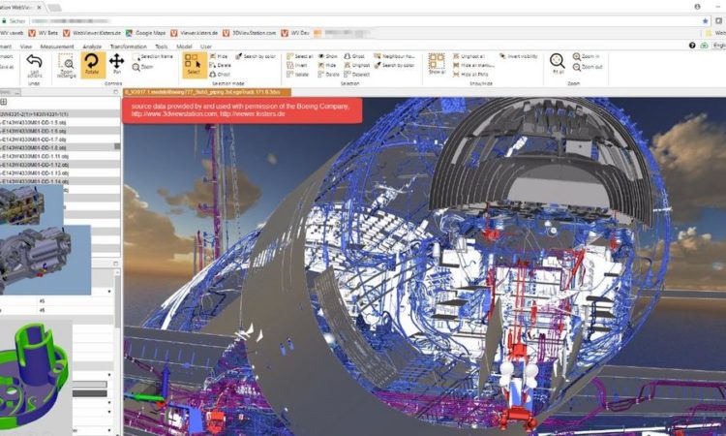This screenshot has height=436, width=726.
Task: Open the View ribbon tab
Action: pos(26,47)
